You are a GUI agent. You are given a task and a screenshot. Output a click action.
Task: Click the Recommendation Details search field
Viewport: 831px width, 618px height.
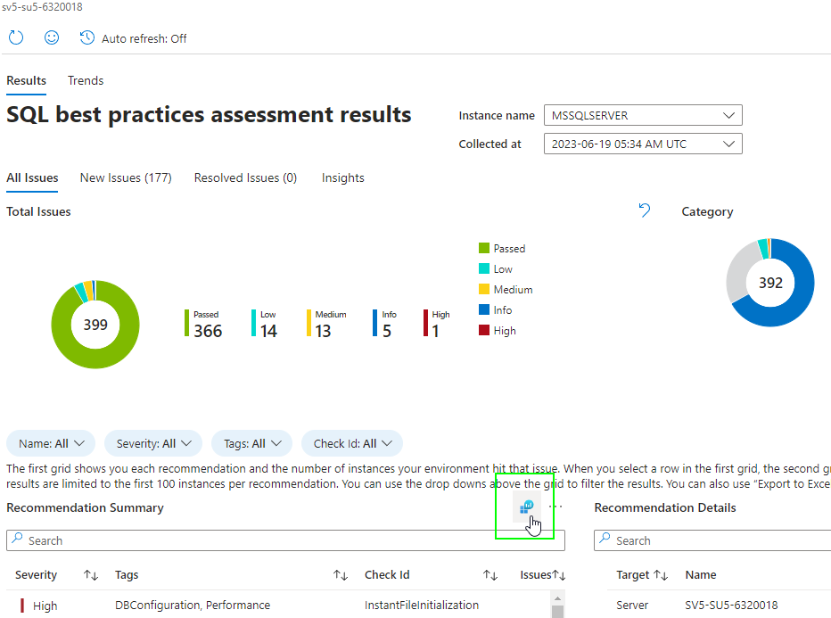[x=712, y=540]
